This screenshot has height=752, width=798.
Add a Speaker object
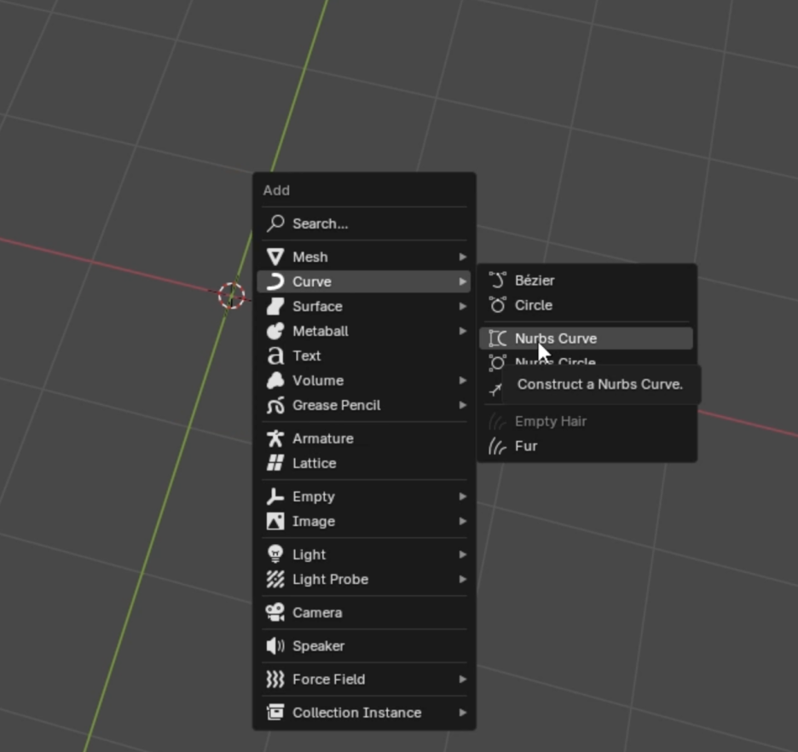(364, 646)
